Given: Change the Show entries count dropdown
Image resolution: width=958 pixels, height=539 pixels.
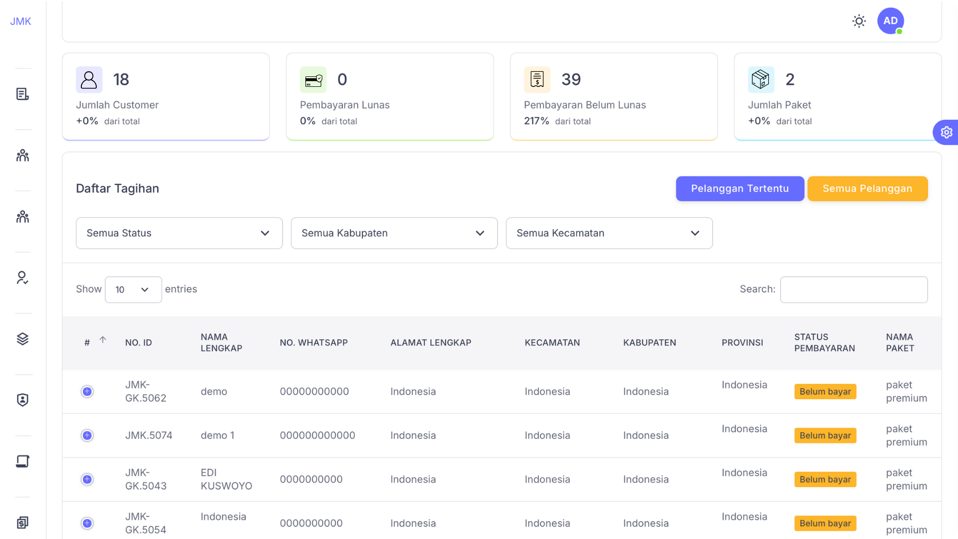Looking at the screenshot, I should point(133,289).
